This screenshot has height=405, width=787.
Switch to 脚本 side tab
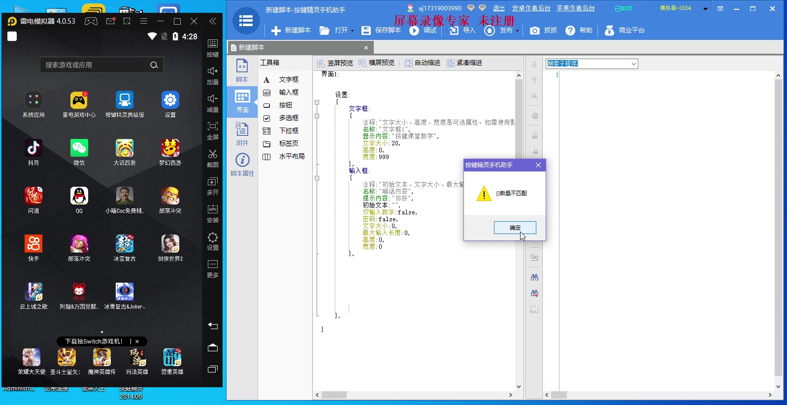click(x=242, y=71)
